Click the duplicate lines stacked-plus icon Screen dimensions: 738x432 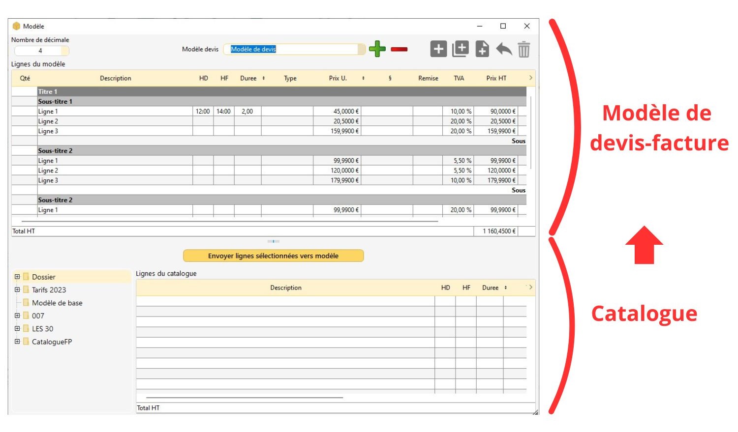point(460,49)
